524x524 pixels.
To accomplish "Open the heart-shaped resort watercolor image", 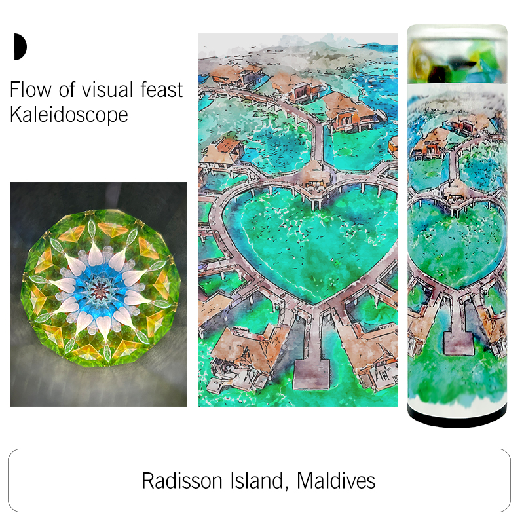I will pos(298,220).
